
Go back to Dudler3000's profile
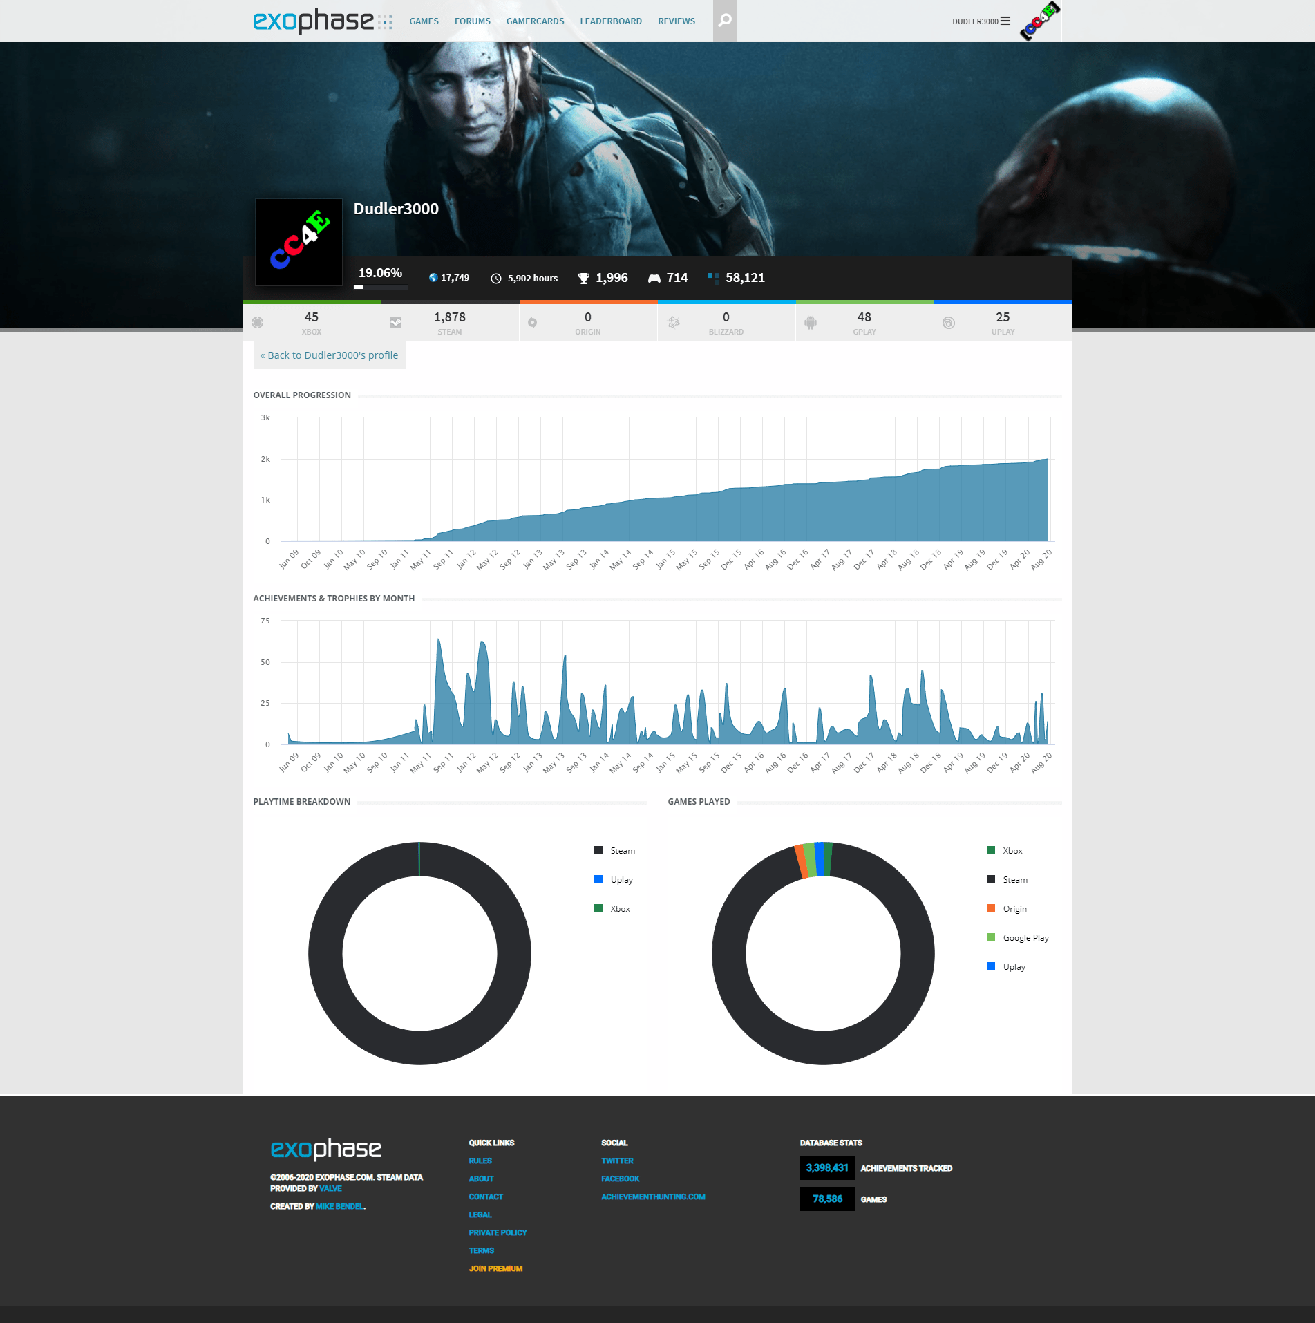click(329, 355)
